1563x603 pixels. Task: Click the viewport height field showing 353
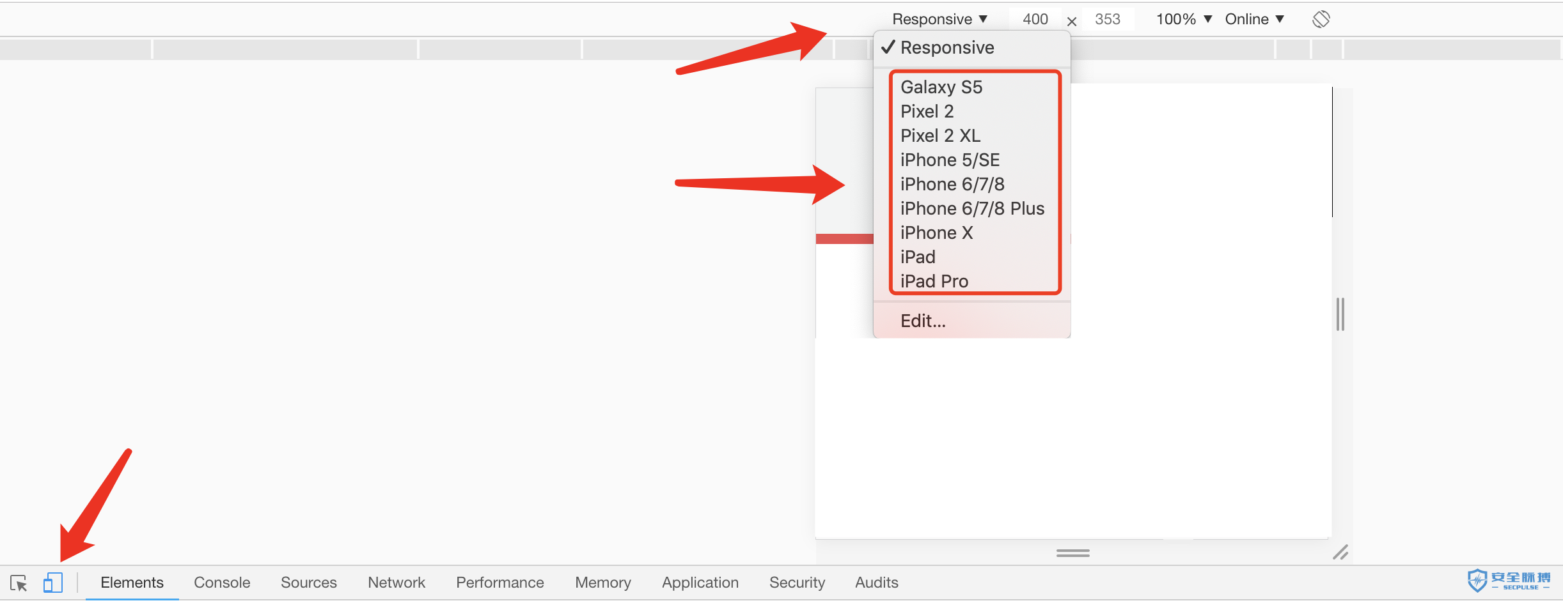pyautogui.click(x=1108, y=19)
